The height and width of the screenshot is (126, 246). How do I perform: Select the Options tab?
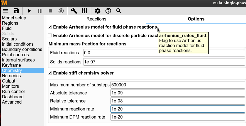point(196,19)
